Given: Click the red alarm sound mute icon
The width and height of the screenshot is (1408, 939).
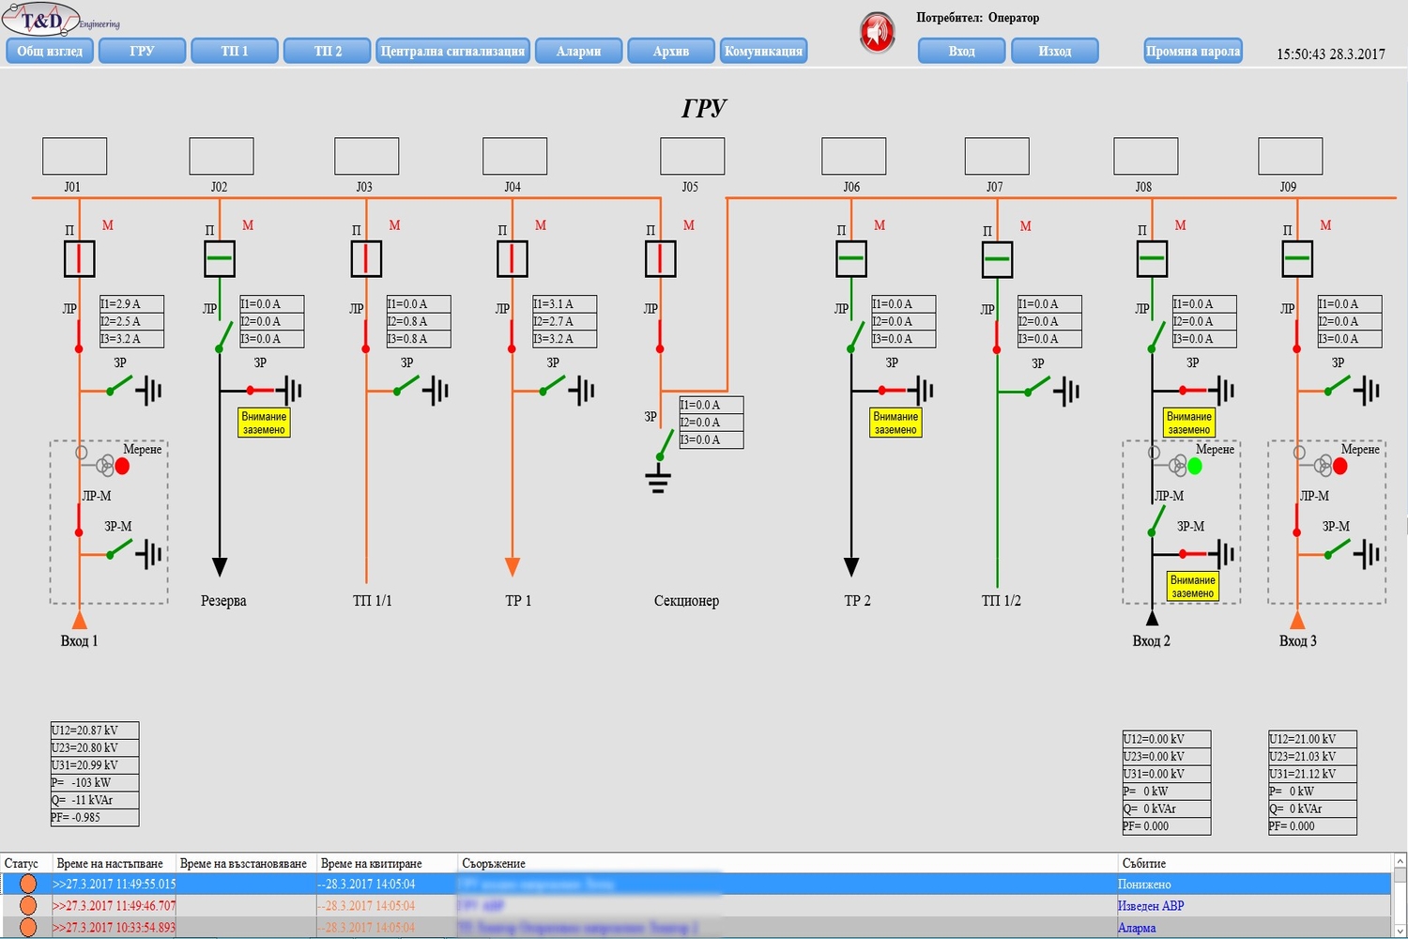Looking at the screenshot, I should [877, 33].
